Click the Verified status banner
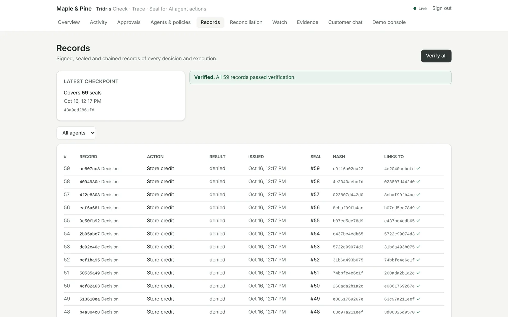The height and width of the screenshot is (317, 508). (x=320, y=77)
